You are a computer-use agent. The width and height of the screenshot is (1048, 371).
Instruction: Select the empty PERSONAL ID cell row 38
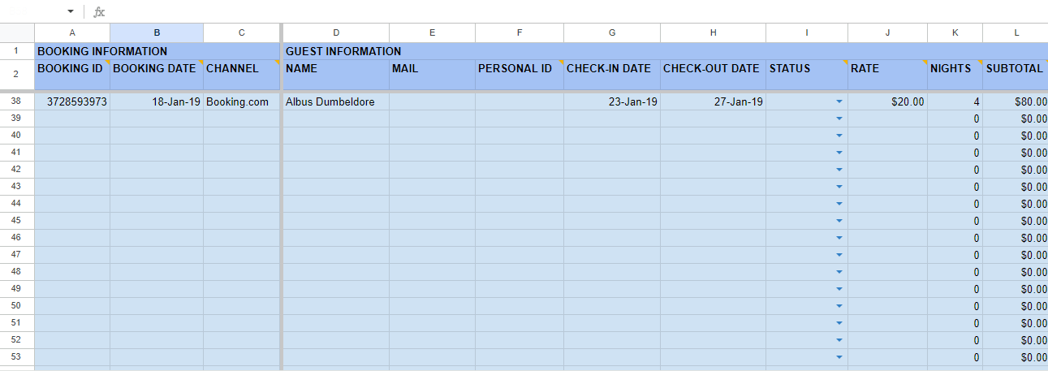click(x=520, y=101)
